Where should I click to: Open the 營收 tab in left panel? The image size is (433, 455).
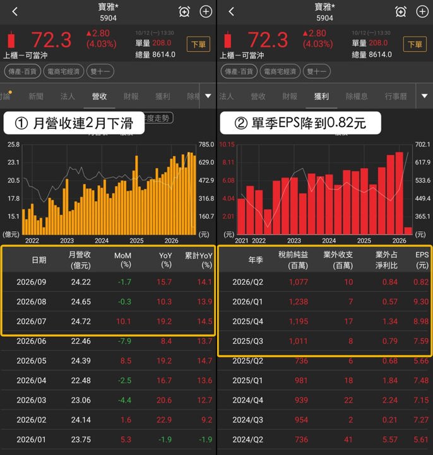click(x=99, y=96)
